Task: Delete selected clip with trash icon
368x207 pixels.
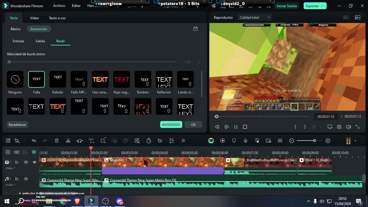Action: 57,141
